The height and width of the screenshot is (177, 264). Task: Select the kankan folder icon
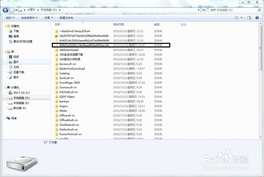tap(56, 102)
